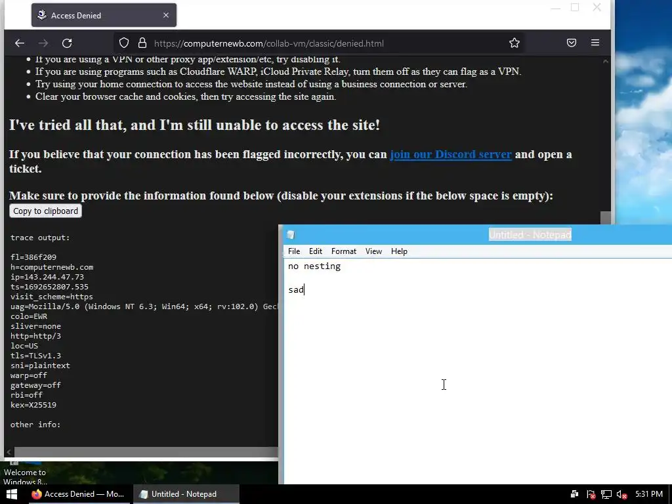Click the page vertical scrollbar thumb
Screen dimensions: 672x504
tap(606, 218)
